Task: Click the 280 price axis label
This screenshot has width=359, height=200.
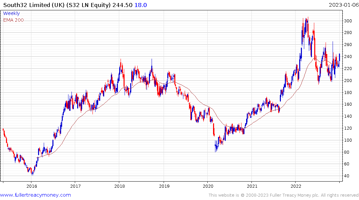Action: pyautogui.click(x=348, y=33)
